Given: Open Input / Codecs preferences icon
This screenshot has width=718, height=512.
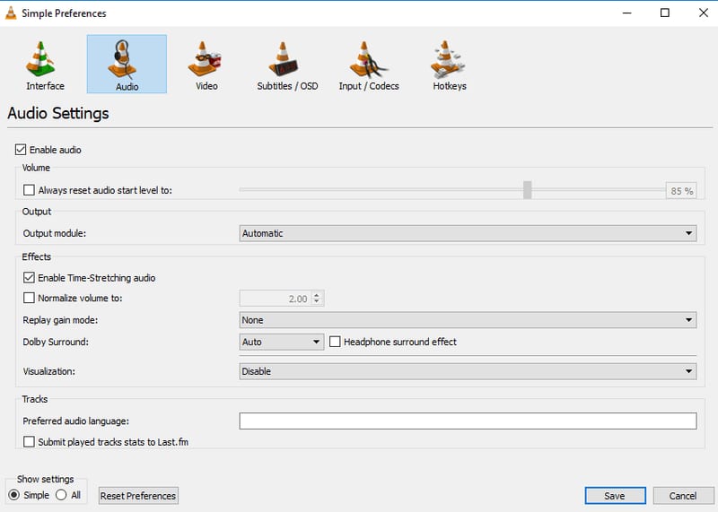Looking at the screenshot, I should pos(368,59).
